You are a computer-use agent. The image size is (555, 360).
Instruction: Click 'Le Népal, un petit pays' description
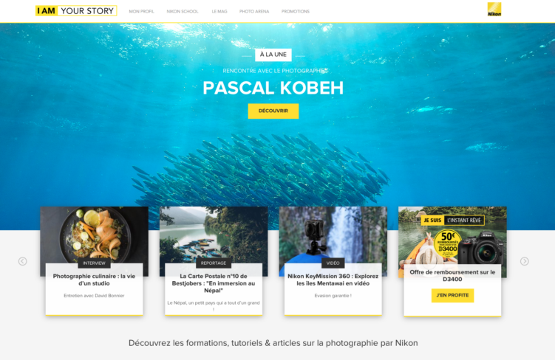[x=214, y=306]
